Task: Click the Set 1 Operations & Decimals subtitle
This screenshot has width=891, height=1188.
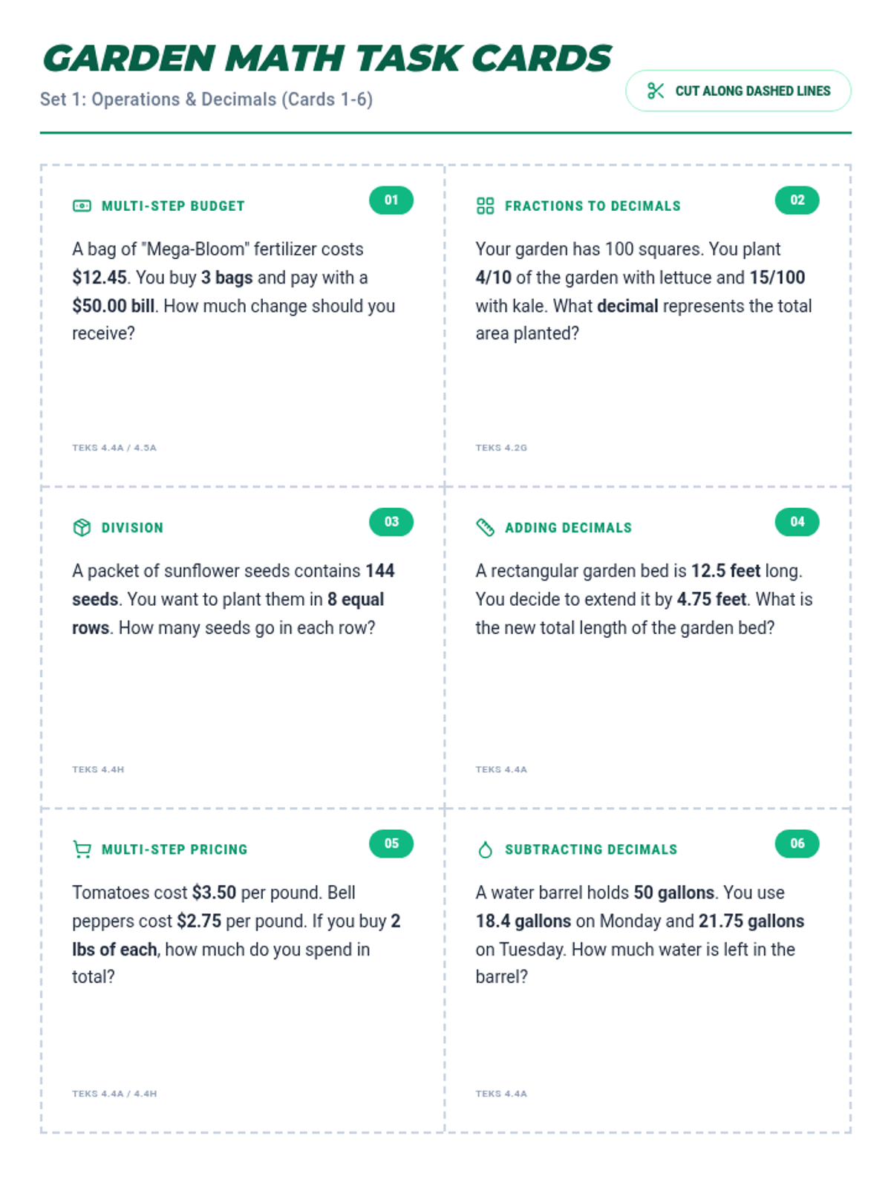Action: click(206, 99)
